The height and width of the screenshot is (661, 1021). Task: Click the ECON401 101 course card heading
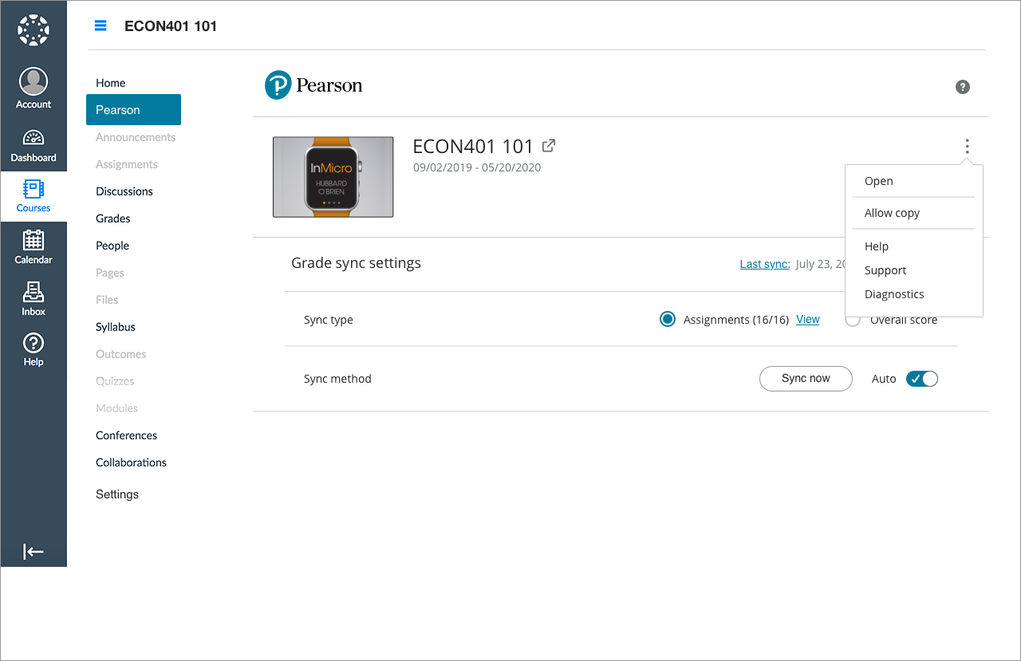point(473,147)
